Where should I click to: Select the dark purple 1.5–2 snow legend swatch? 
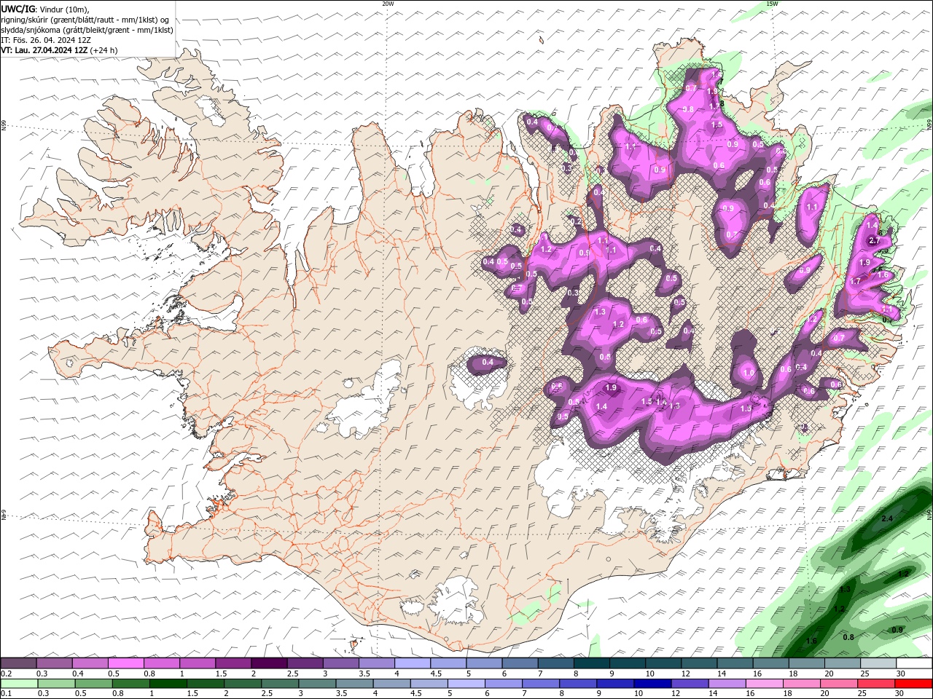coord(233,663)
